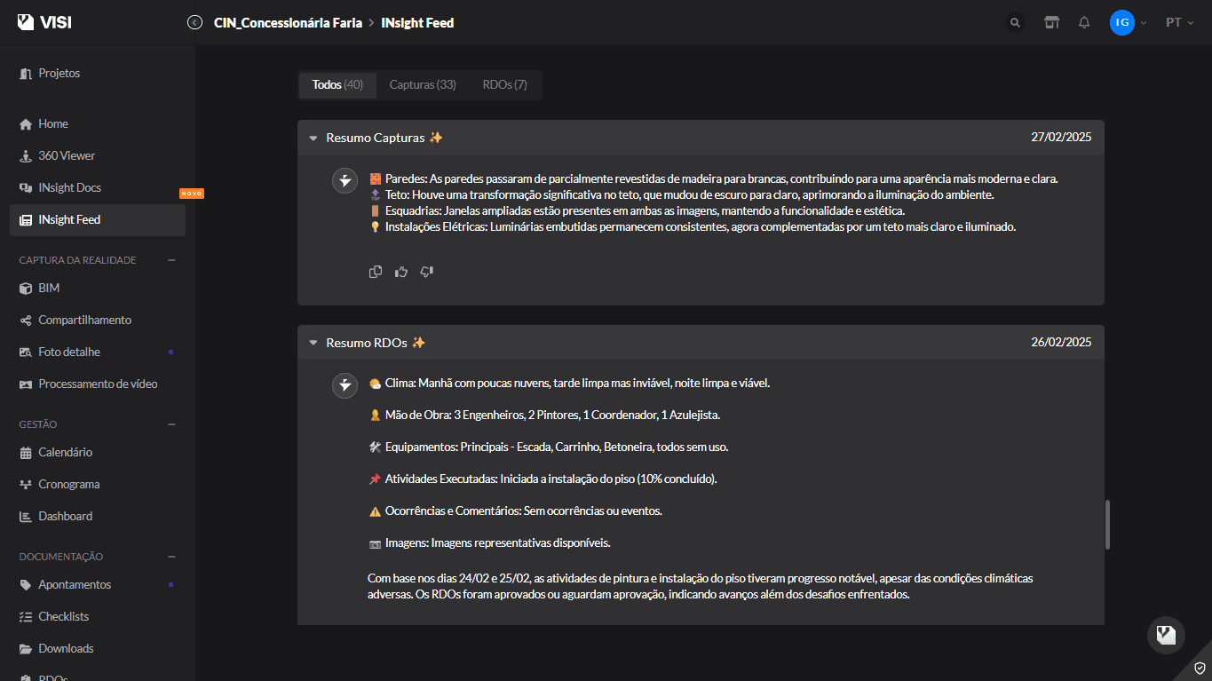This screenshot has height=681, width=1212.
Task: Click the Calendário icon
Action: [x=26, y=453]
